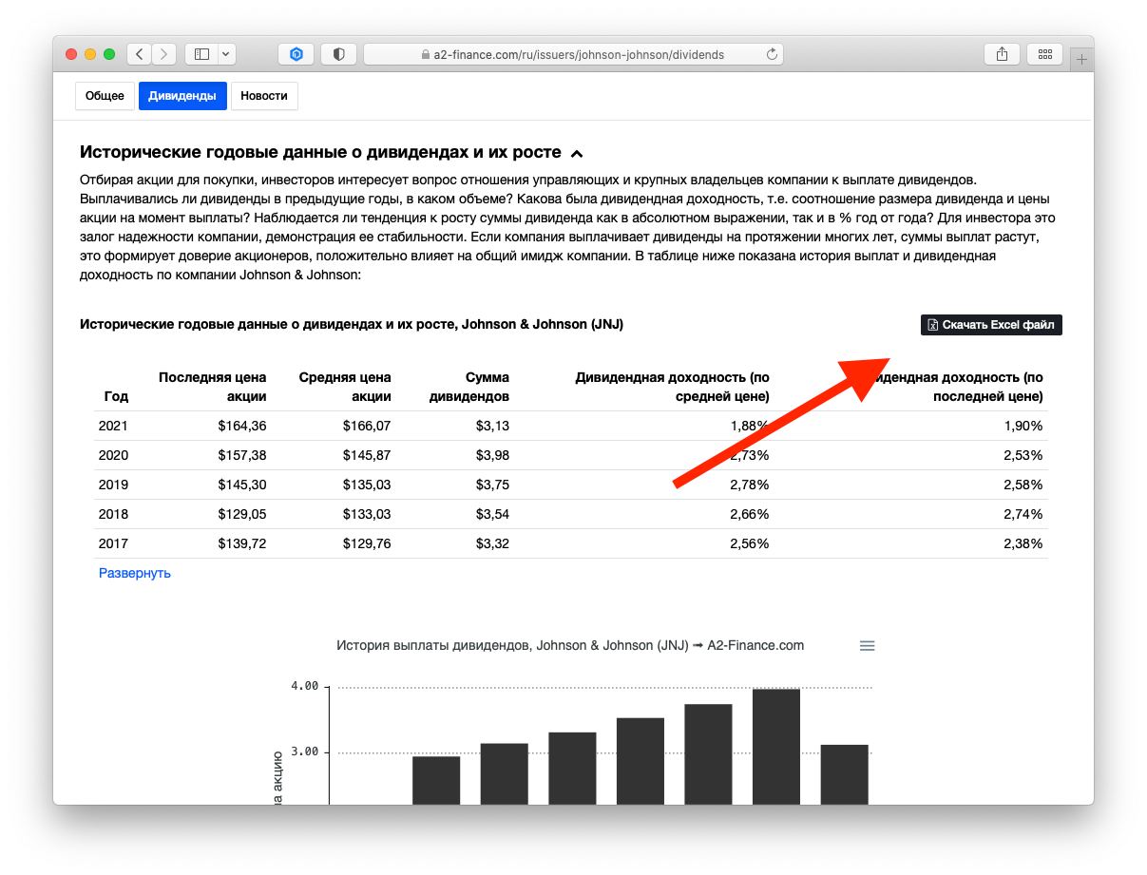Click the Средняя цена акции column header
This screenshot has height=875, width=1147.
click(345, 387)
